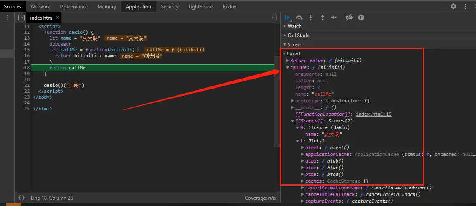
Task: Expand the atob function entry
Action: tap(303, 161)
